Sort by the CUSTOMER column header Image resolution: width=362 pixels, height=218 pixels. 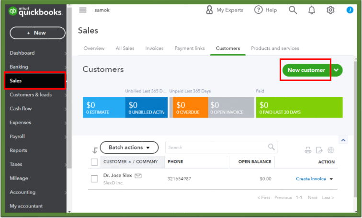(115, 161)
